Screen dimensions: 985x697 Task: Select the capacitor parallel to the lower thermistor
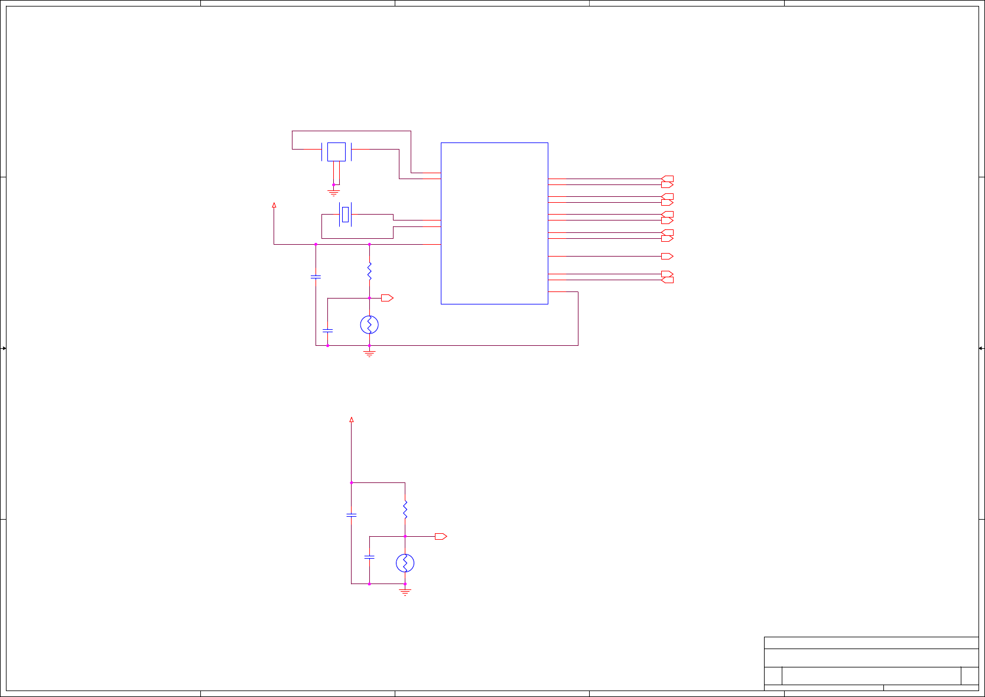pos(369,557)
